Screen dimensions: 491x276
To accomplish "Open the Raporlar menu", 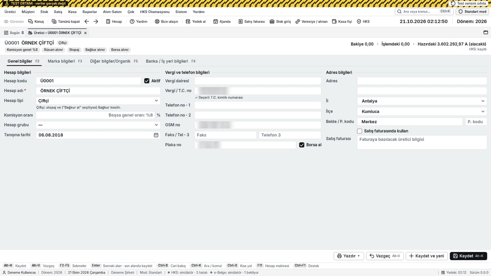I will (x=90, y=12).
